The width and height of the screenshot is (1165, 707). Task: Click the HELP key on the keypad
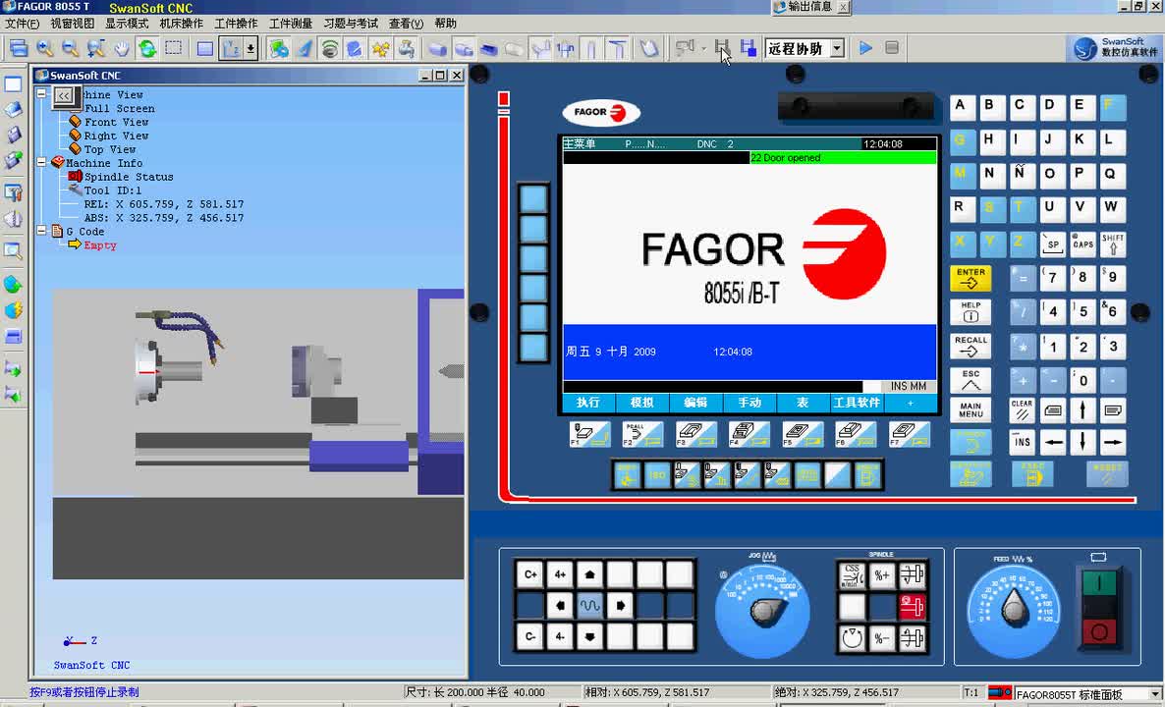(x=971, y=312)
